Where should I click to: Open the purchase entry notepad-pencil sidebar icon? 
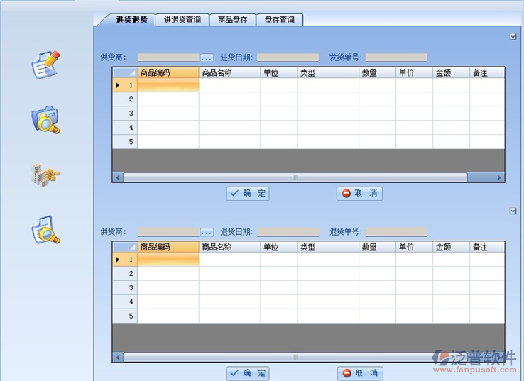tap(45, 65)
